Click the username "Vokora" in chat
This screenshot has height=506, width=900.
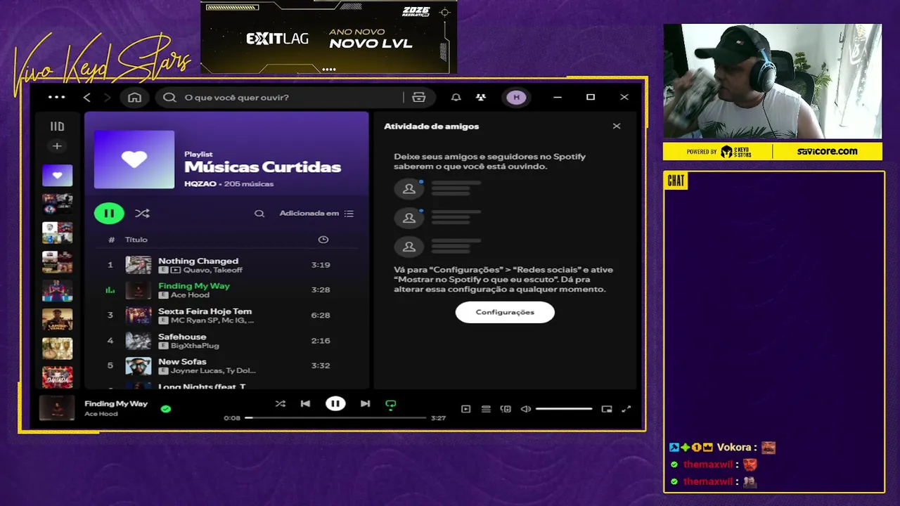click(734, 448)
